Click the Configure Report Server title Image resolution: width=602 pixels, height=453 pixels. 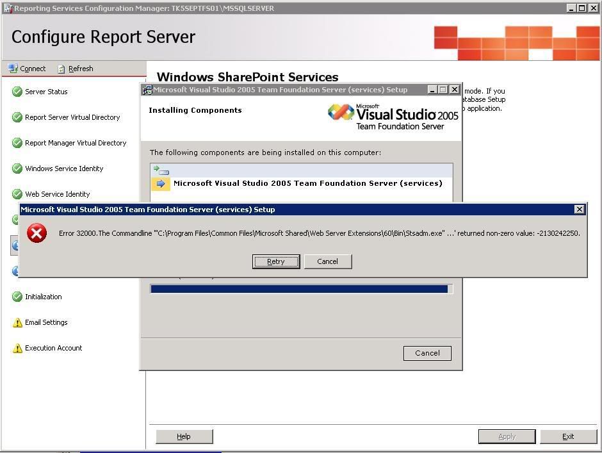(x=103, y=37)
